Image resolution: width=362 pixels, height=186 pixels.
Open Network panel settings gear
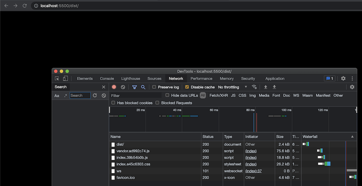(352, 87)
